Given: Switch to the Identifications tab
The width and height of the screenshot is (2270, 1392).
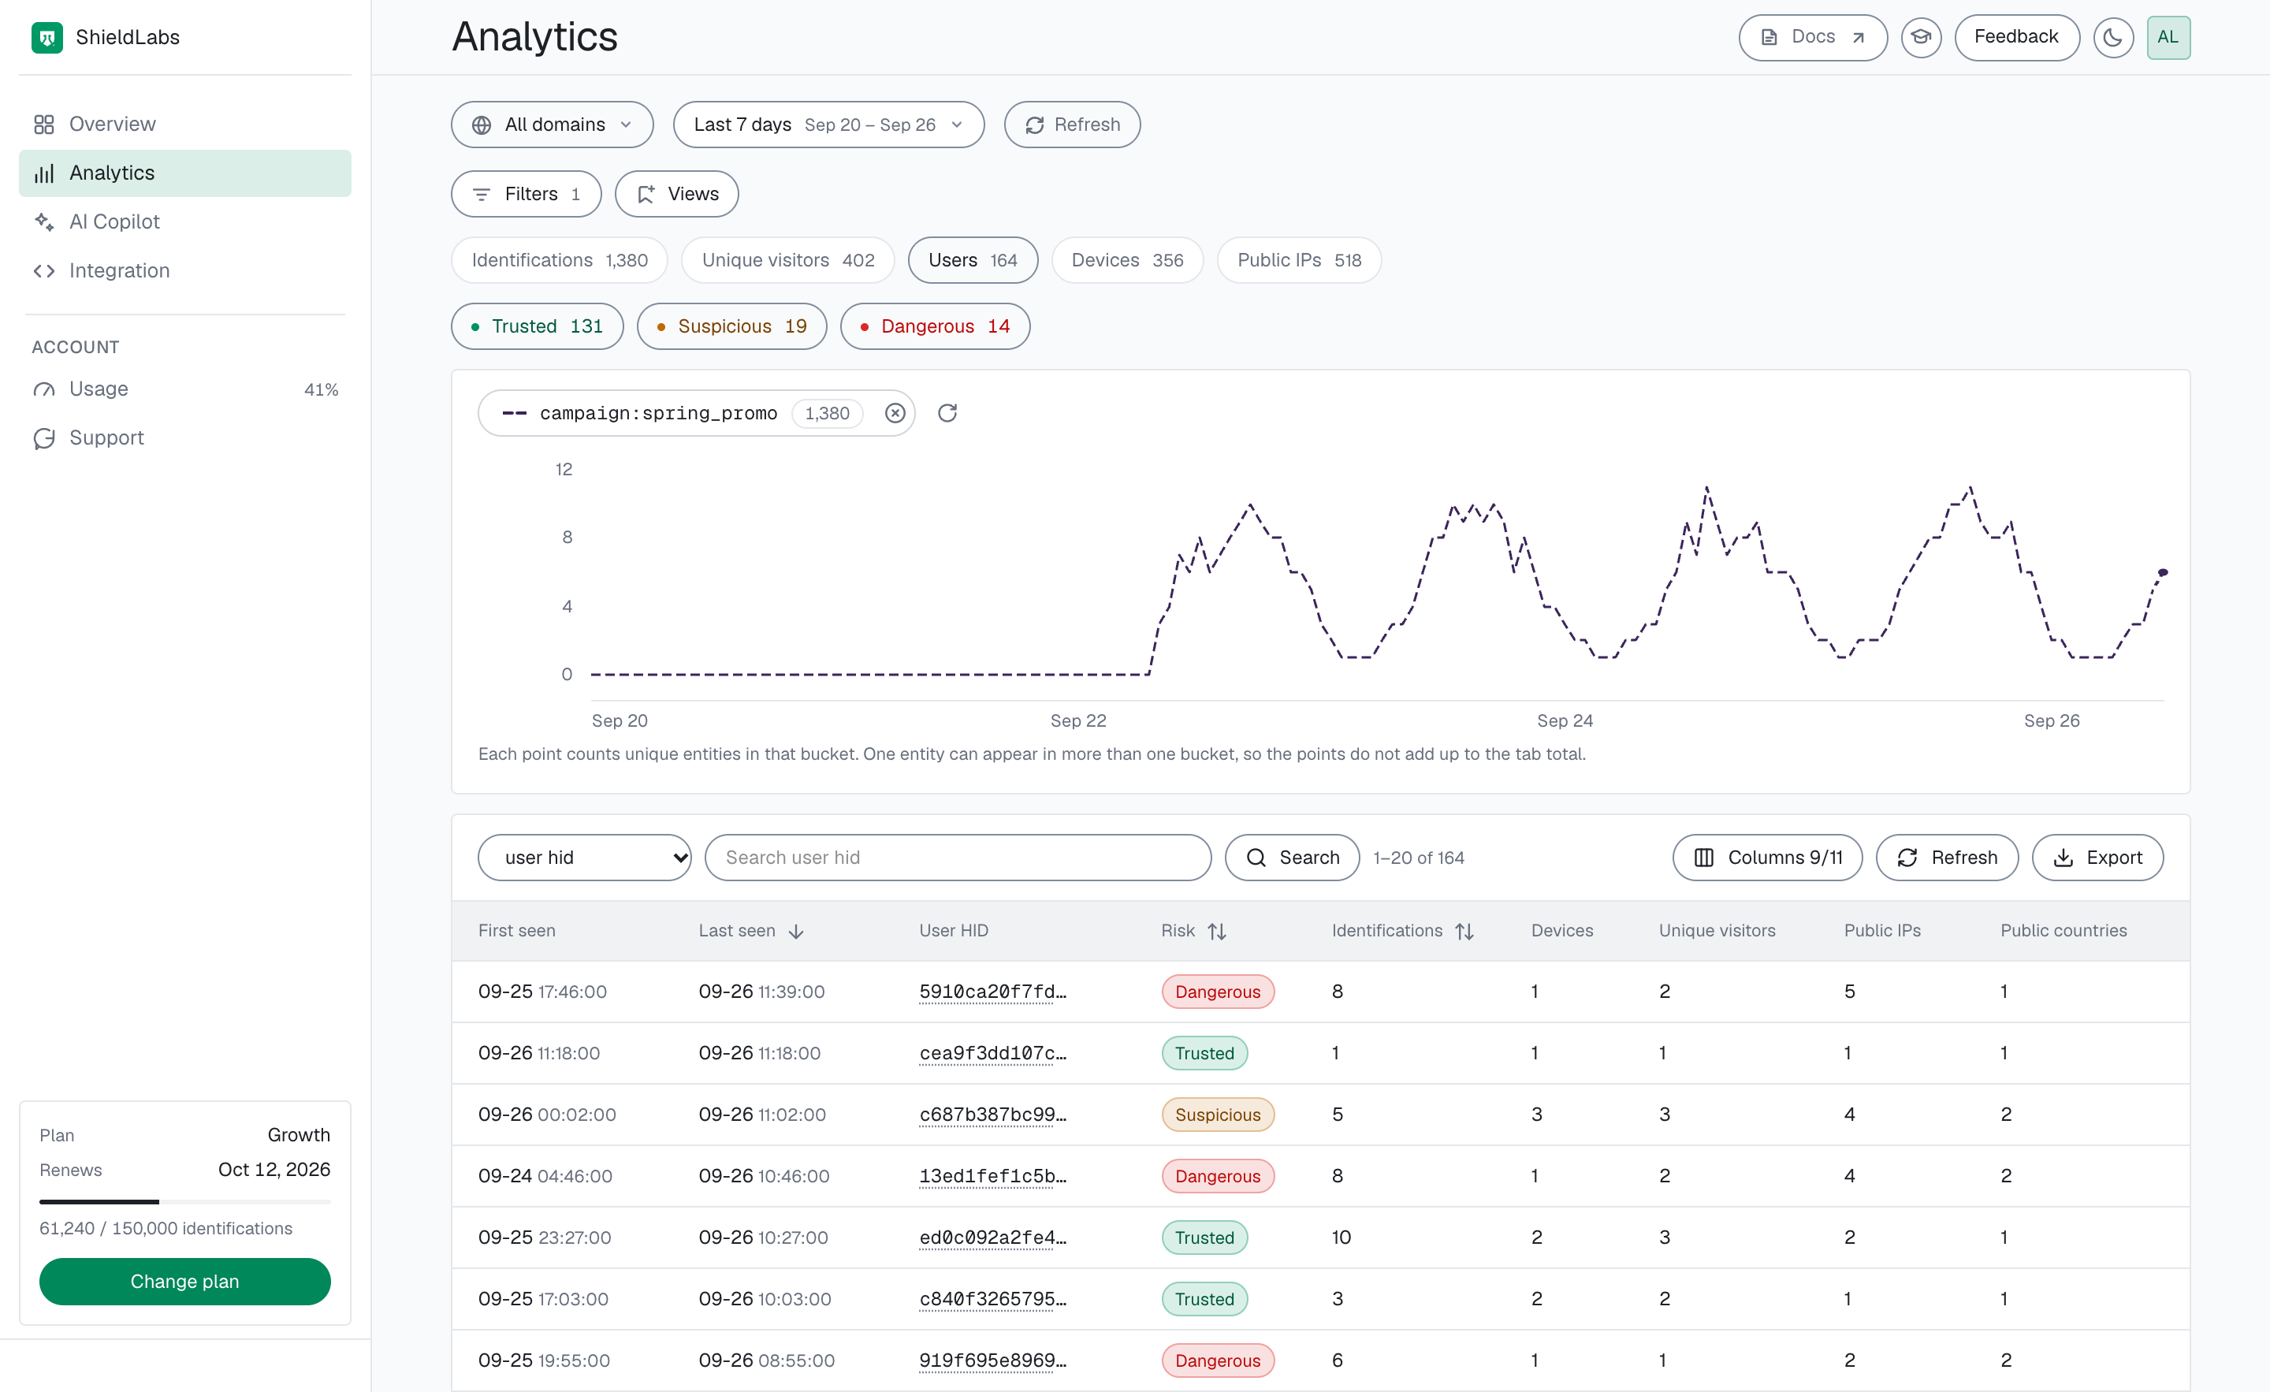Looking at the screenshot, I should (559, 260).
